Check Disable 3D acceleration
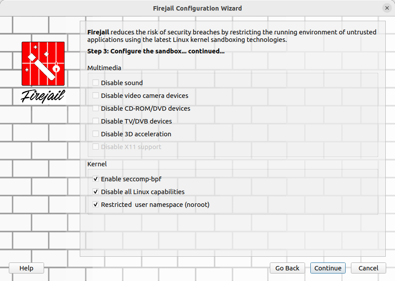 click(96, 134)
